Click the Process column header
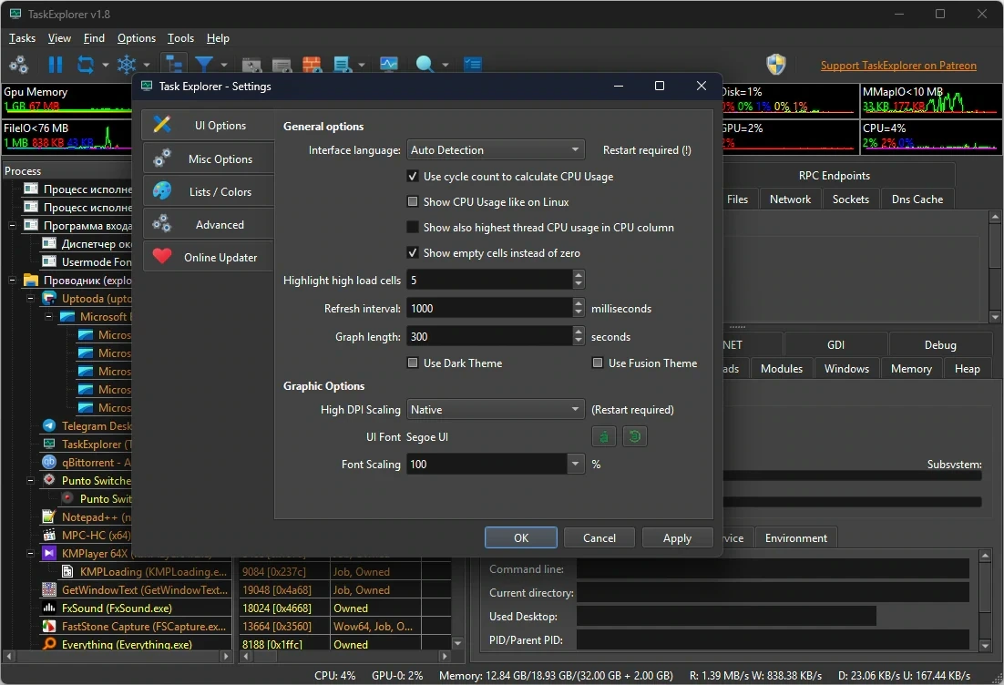The image size is (1004, 685). pyautogui.click(x=67, y=171)
